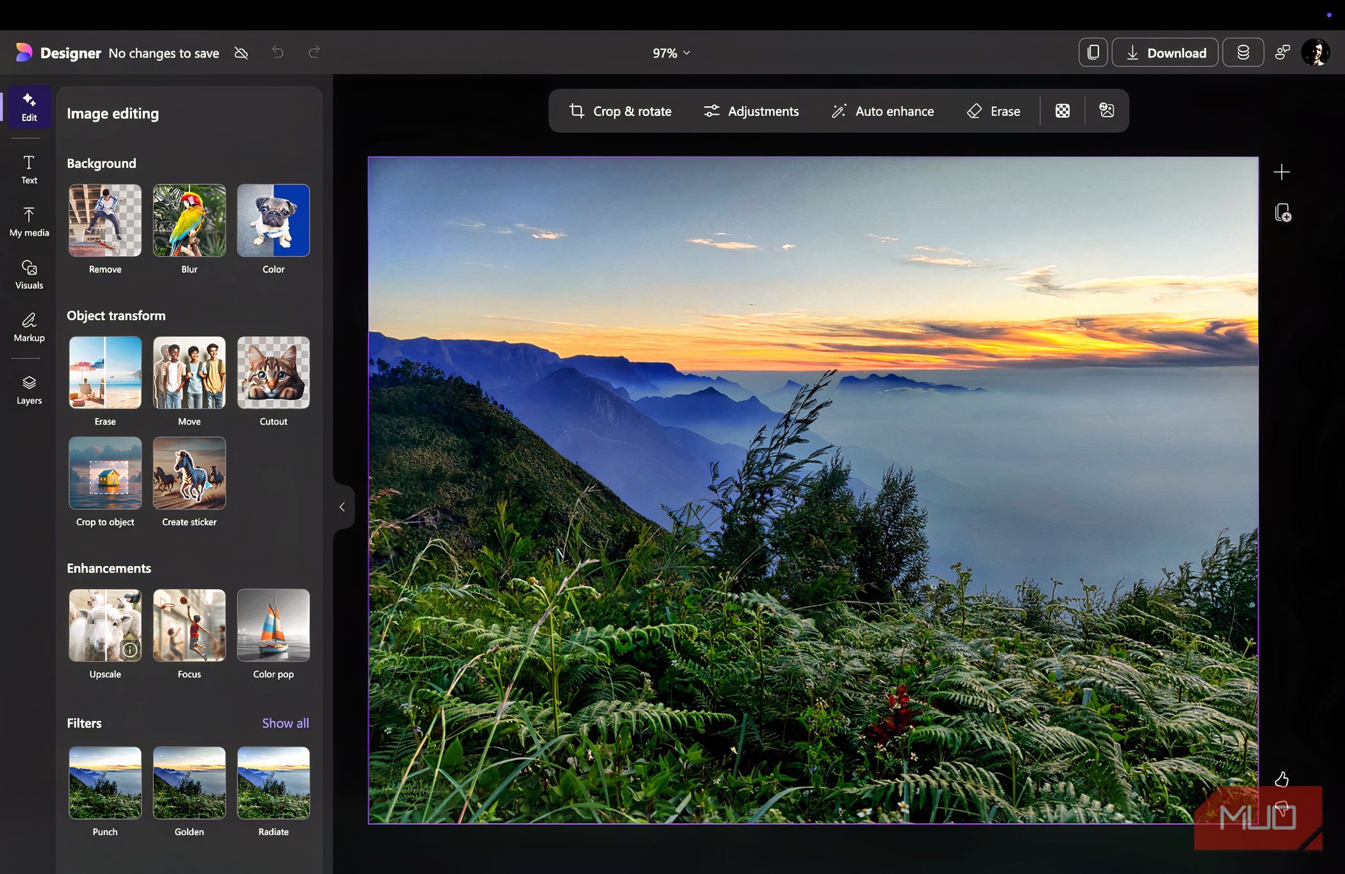Apply the Focus enhancement
The height and width of the screenshot is (874, 1345).
(x=189, y=626)
